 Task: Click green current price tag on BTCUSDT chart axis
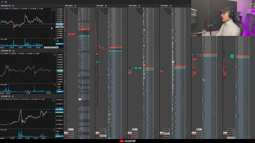coord(59,112)
